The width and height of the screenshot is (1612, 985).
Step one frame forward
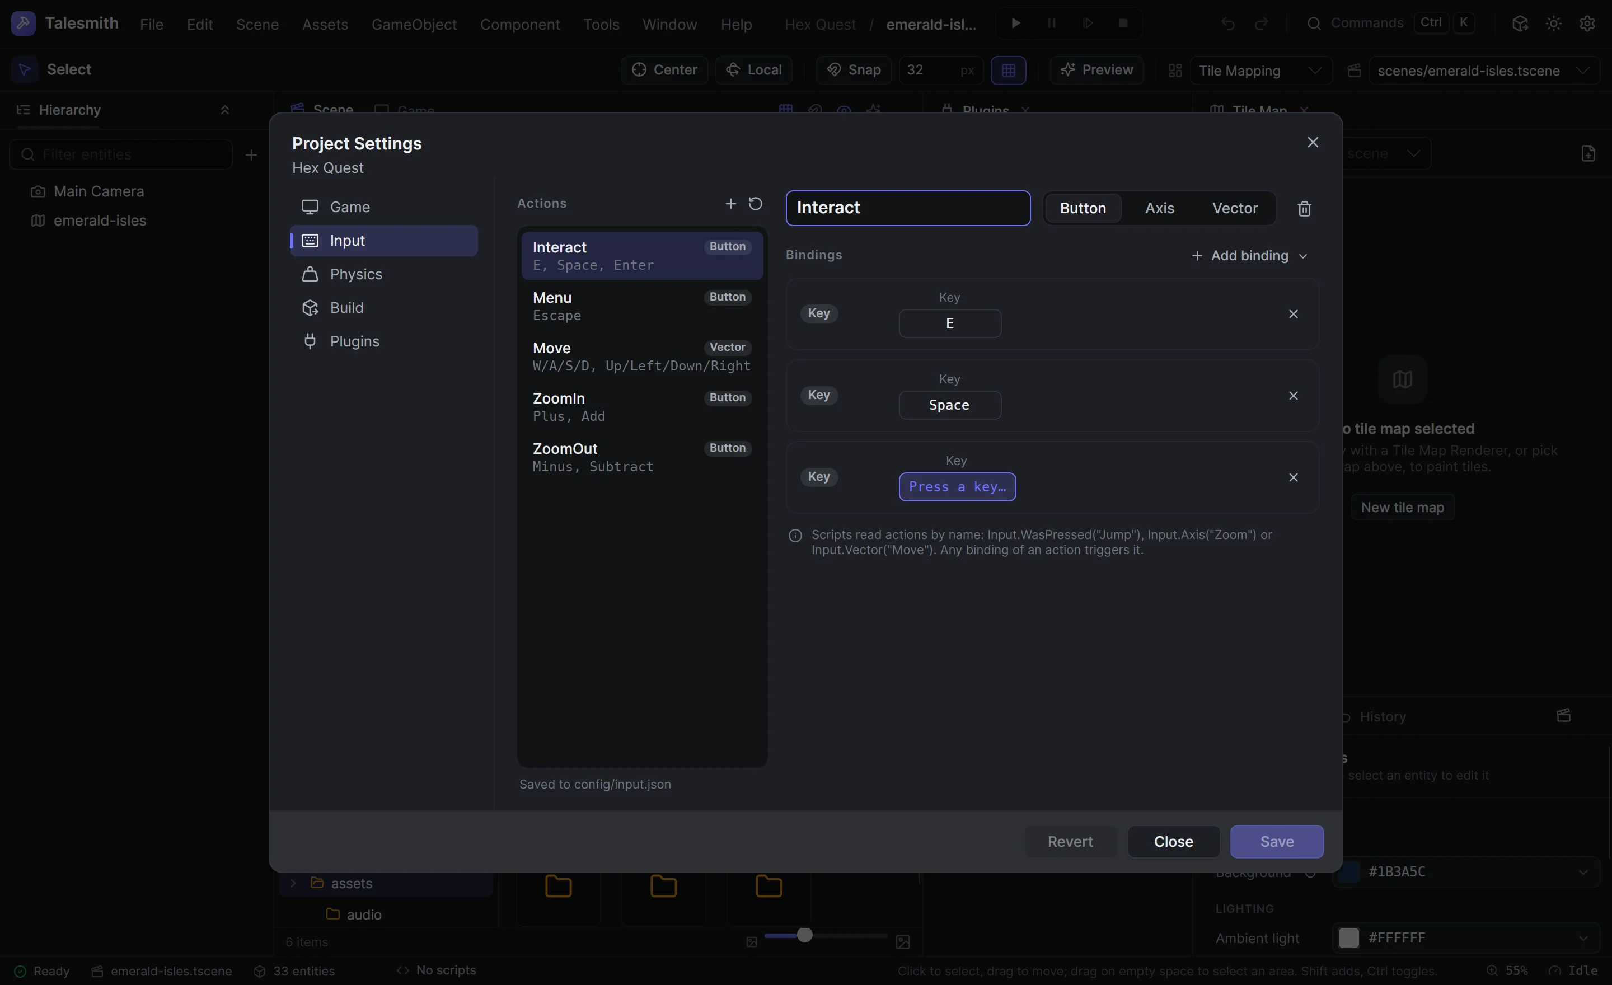[1088, 24]
